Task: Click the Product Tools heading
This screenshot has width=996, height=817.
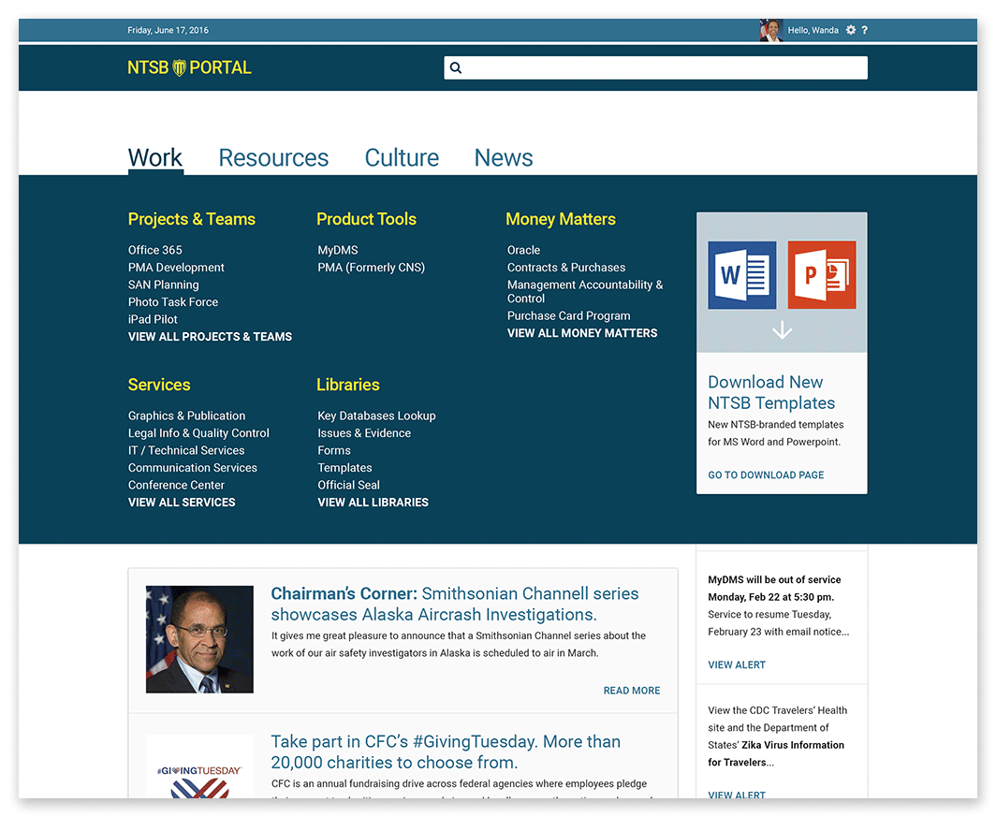Action: [x=366, y=219]
